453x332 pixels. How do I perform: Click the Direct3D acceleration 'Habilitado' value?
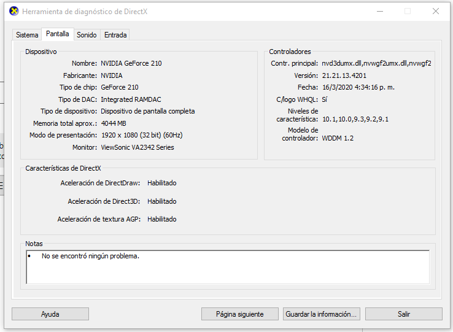(162, 201)
